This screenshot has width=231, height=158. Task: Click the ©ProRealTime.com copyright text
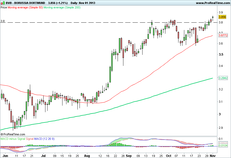(x=13, y=134)
